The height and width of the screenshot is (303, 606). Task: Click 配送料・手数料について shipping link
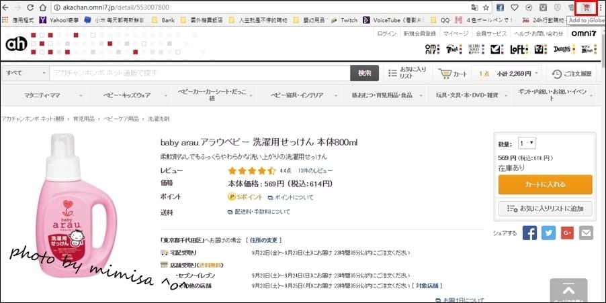point(259,212)
